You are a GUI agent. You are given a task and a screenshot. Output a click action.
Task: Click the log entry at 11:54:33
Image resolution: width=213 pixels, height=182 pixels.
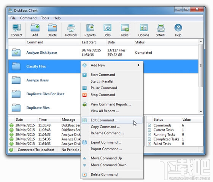tap(45, 134)
